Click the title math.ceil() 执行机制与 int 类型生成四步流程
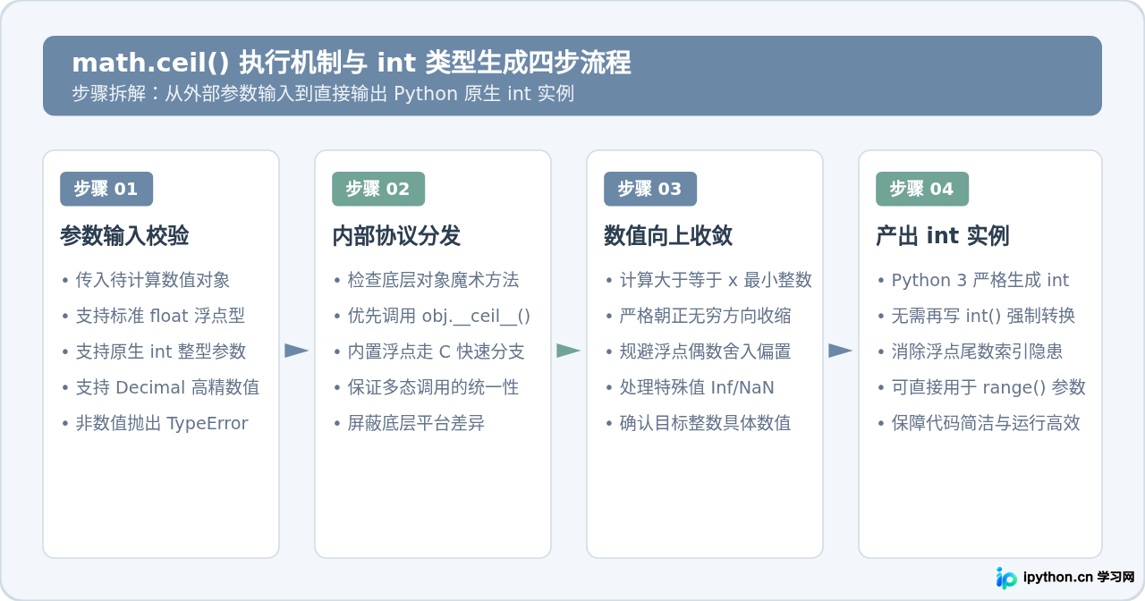 352,63
